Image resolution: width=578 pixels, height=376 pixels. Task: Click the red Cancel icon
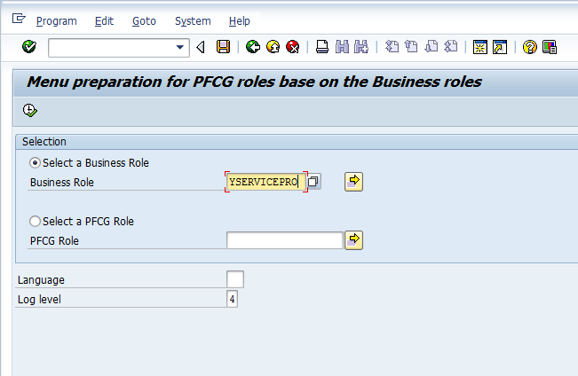(x=293, y=47)
